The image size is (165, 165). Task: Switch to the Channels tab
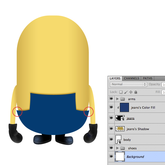[x=131, y=78]
